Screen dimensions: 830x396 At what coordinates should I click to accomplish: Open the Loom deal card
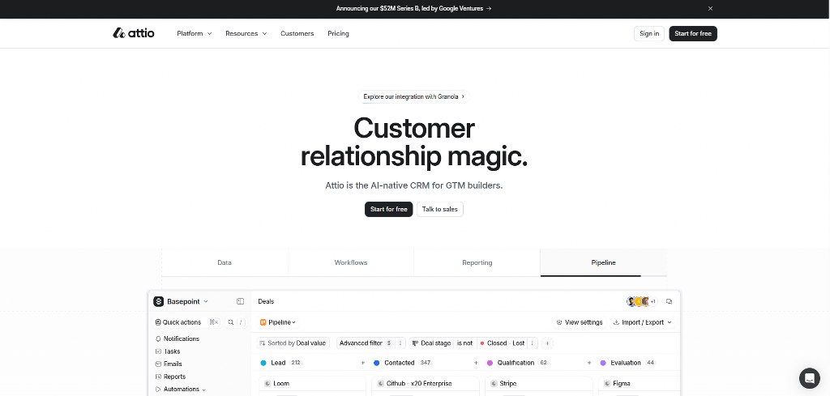coord(312,386)
